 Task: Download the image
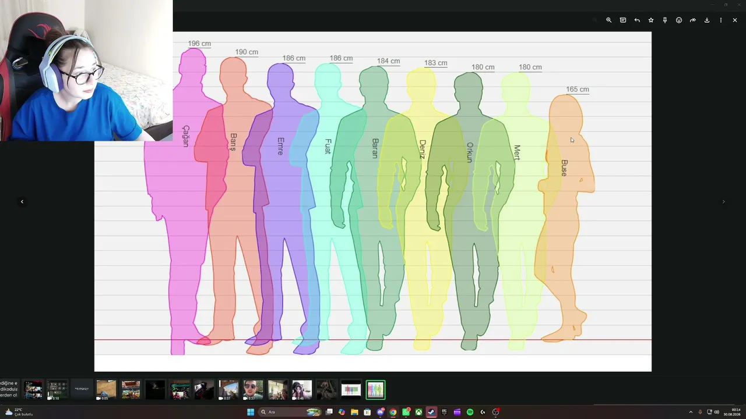point(707,20)
